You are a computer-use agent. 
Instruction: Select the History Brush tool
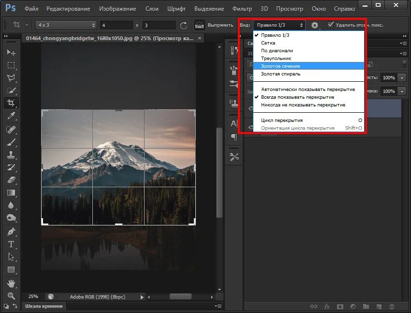coord(11,167)
